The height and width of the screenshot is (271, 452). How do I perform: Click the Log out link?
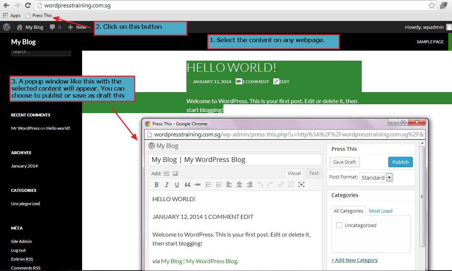point(18,250)
